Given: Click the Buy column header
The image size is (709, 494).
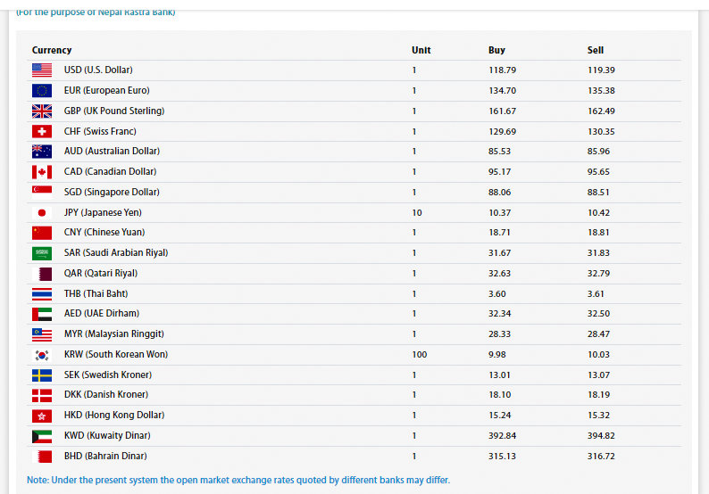Looking at the screenshot, I should point(496,50).
